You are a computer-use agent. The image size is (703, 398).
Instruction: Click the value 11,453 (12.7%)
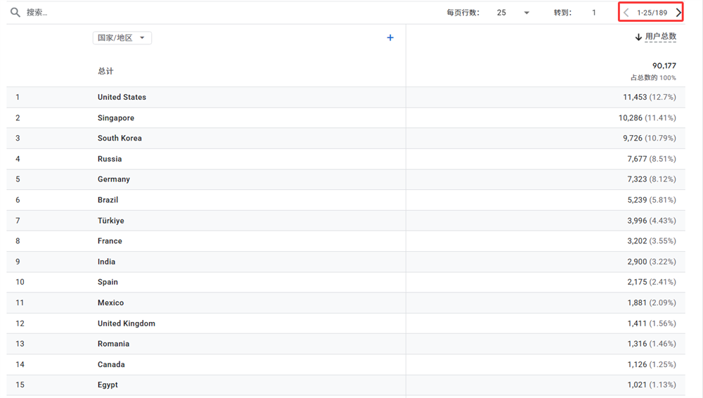coord(649,97)
